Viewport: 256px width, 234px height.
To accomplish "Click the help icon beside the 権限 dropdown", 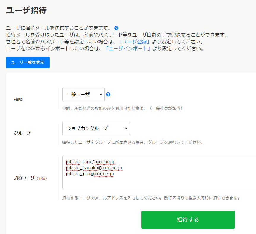I will 109,94.
